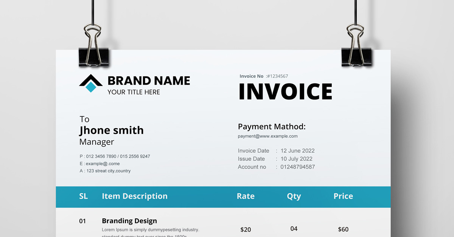Click the Invoice No #1234567 label

pyautogui.click(x=263, y=76)
